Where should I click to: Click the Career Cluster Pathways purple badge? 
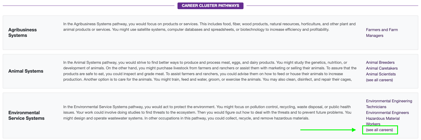coord(210,6)
